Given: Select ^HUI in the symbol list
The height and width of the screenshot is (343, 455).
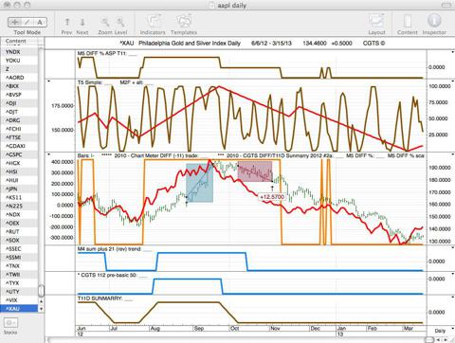Looking at the screenshot, I should (19, 180).
